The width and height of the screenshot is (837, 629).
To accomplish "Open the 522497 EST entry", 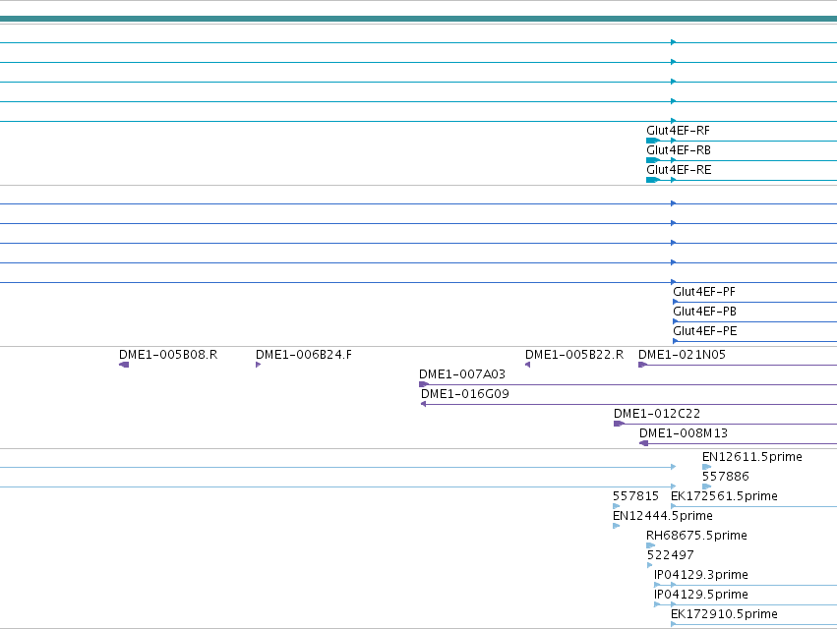I will (x=671, y=556).
